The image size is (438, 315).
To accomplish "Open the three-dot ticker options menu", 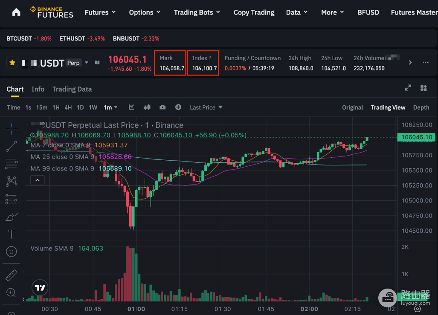I will (x=425, y=63).
